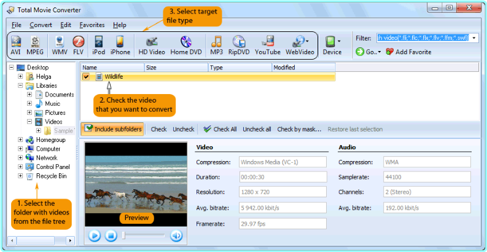The image size is (487, 252).
Task: Select Network in the file tree
Action: click(x=47, y=157)
